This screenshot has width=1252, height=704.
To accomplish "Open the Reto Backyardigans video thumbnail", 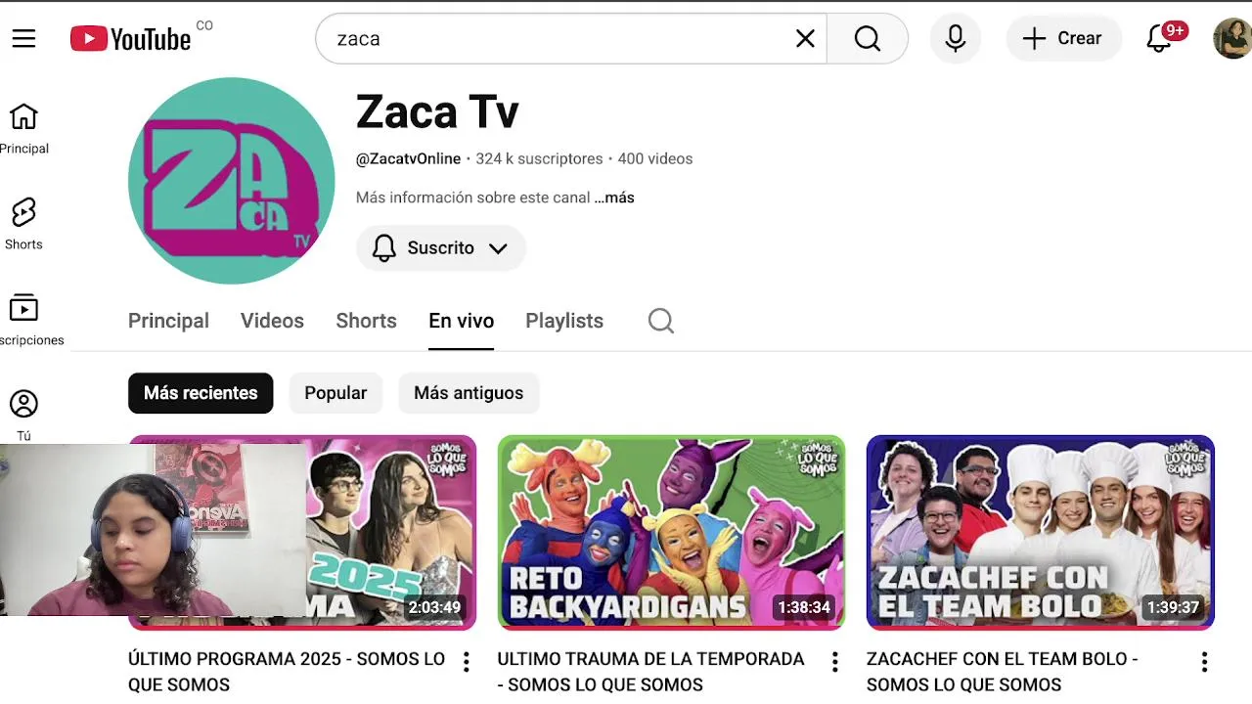I will tap(671, 532).
